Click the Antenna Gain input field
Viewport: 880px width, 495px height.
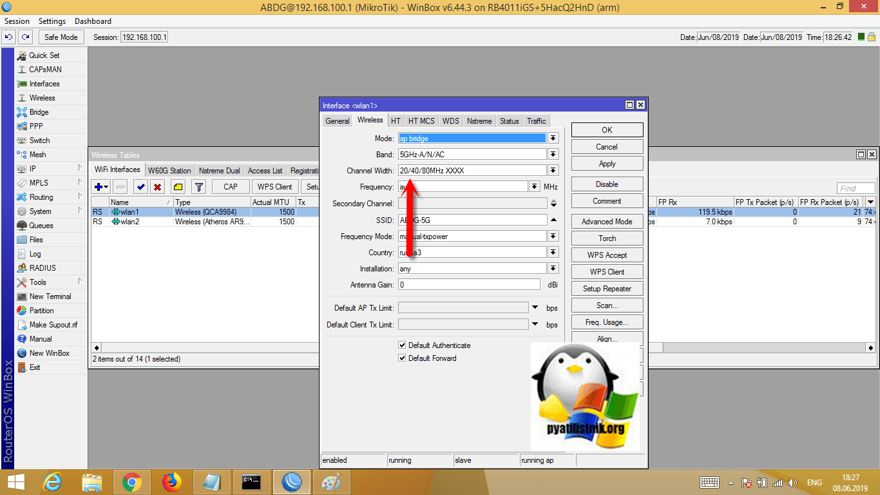point(469,285)
